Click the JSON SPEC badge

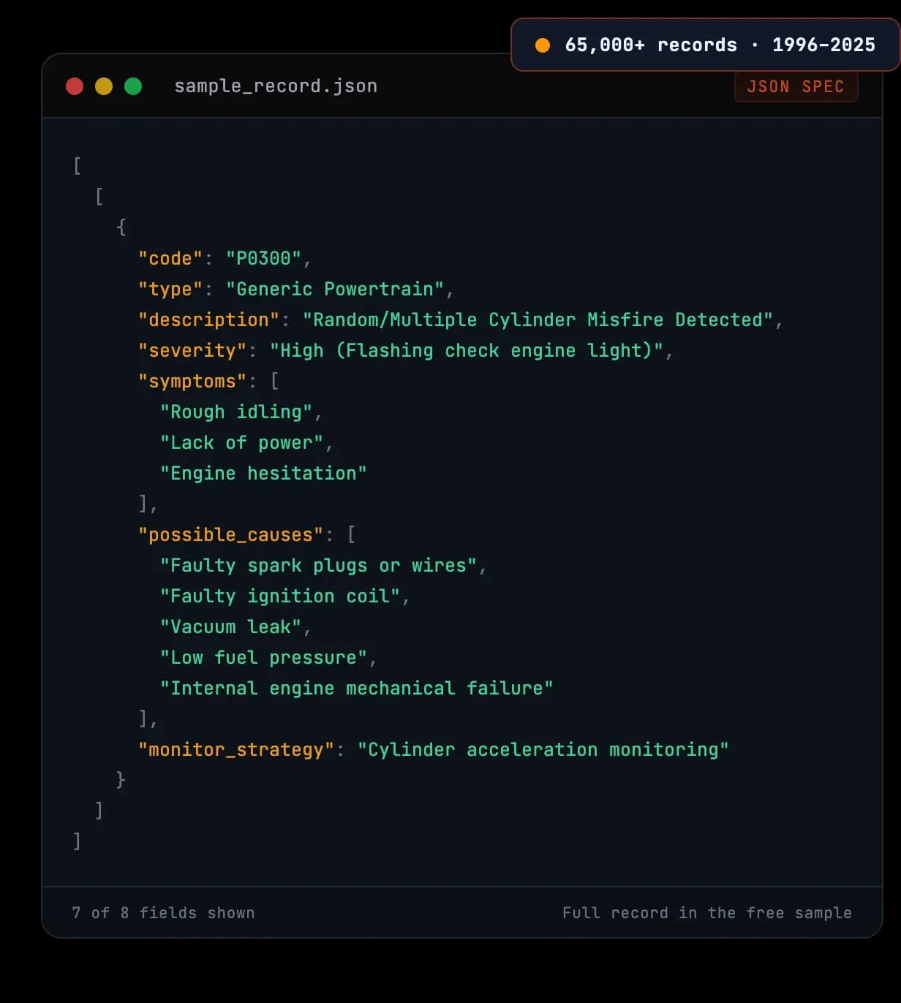pos(796,86)
